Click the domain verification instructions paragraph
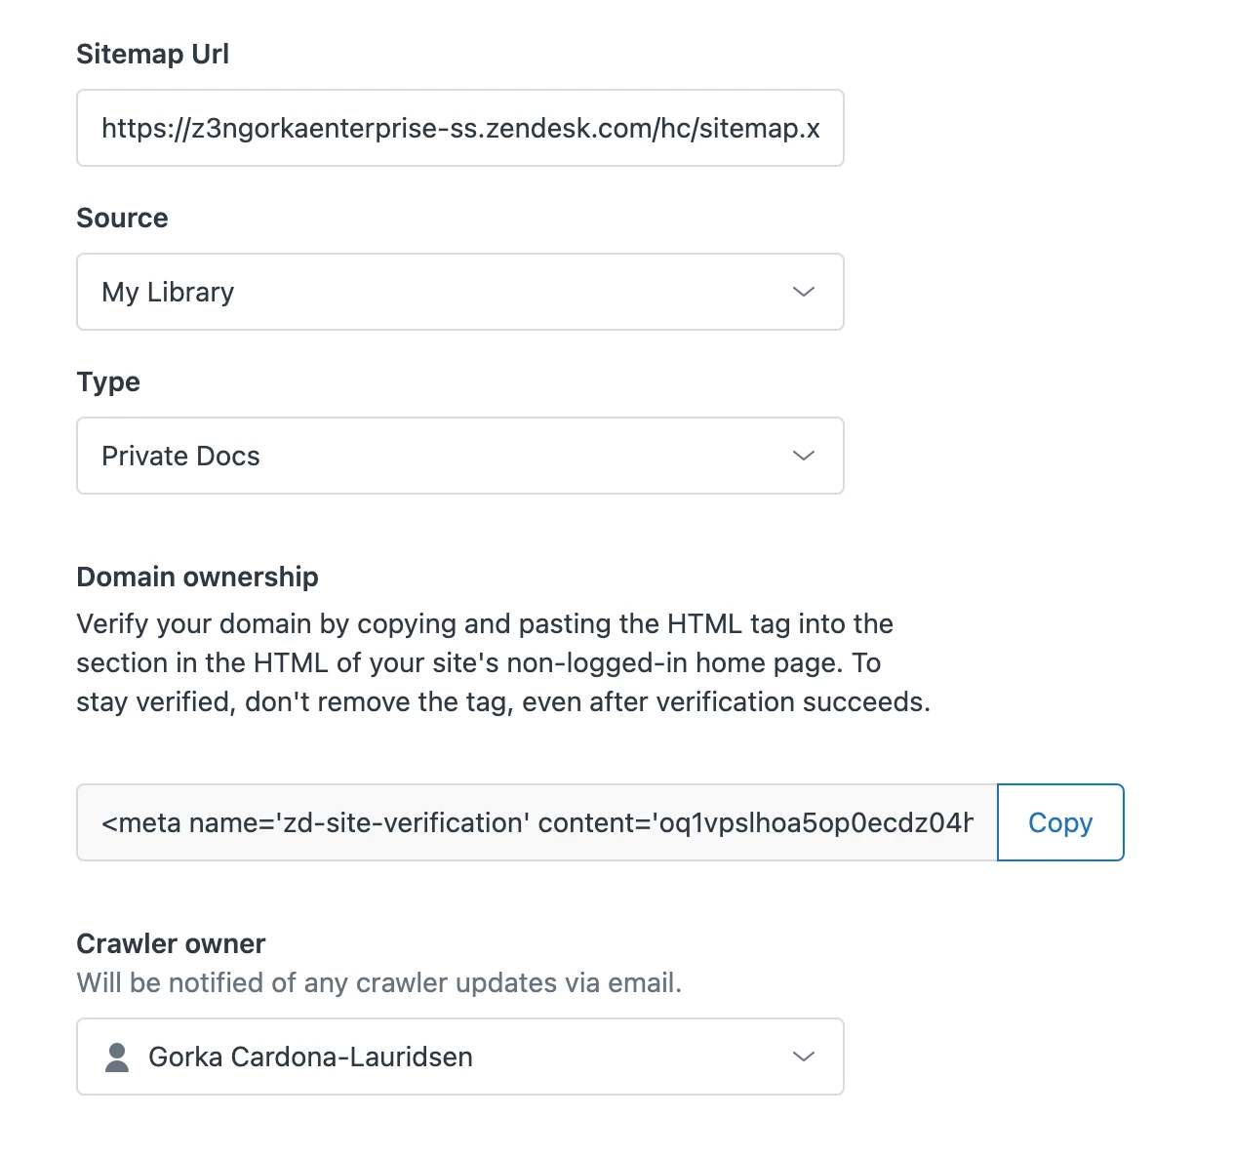1233x1157 pixels. pos(503,662)
